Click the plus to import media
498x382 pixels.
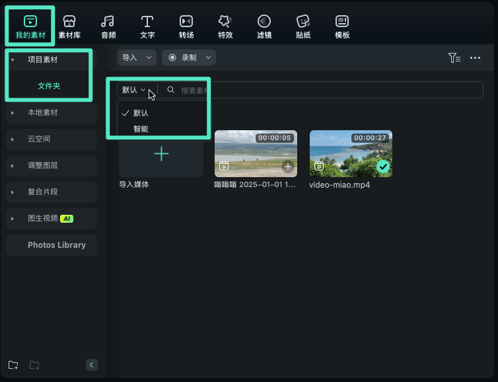tap(161, 154)
